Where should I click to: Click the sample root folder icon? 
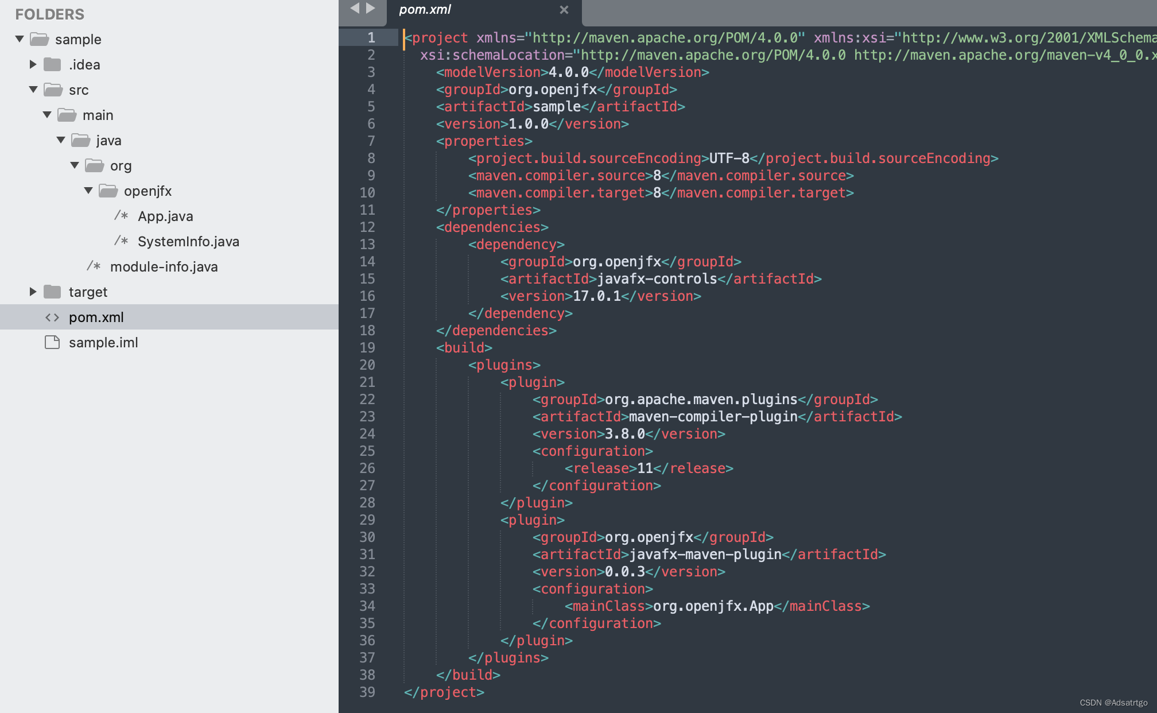[x=39, y=40]
